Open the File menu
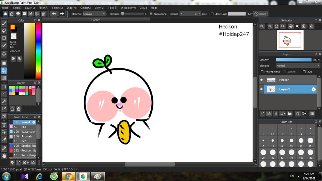 6,8
